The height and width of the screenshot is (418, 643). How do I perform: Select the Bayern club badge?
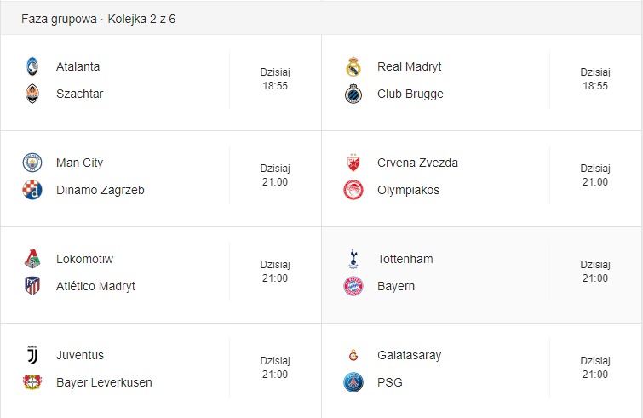click(x=353, y=286)
